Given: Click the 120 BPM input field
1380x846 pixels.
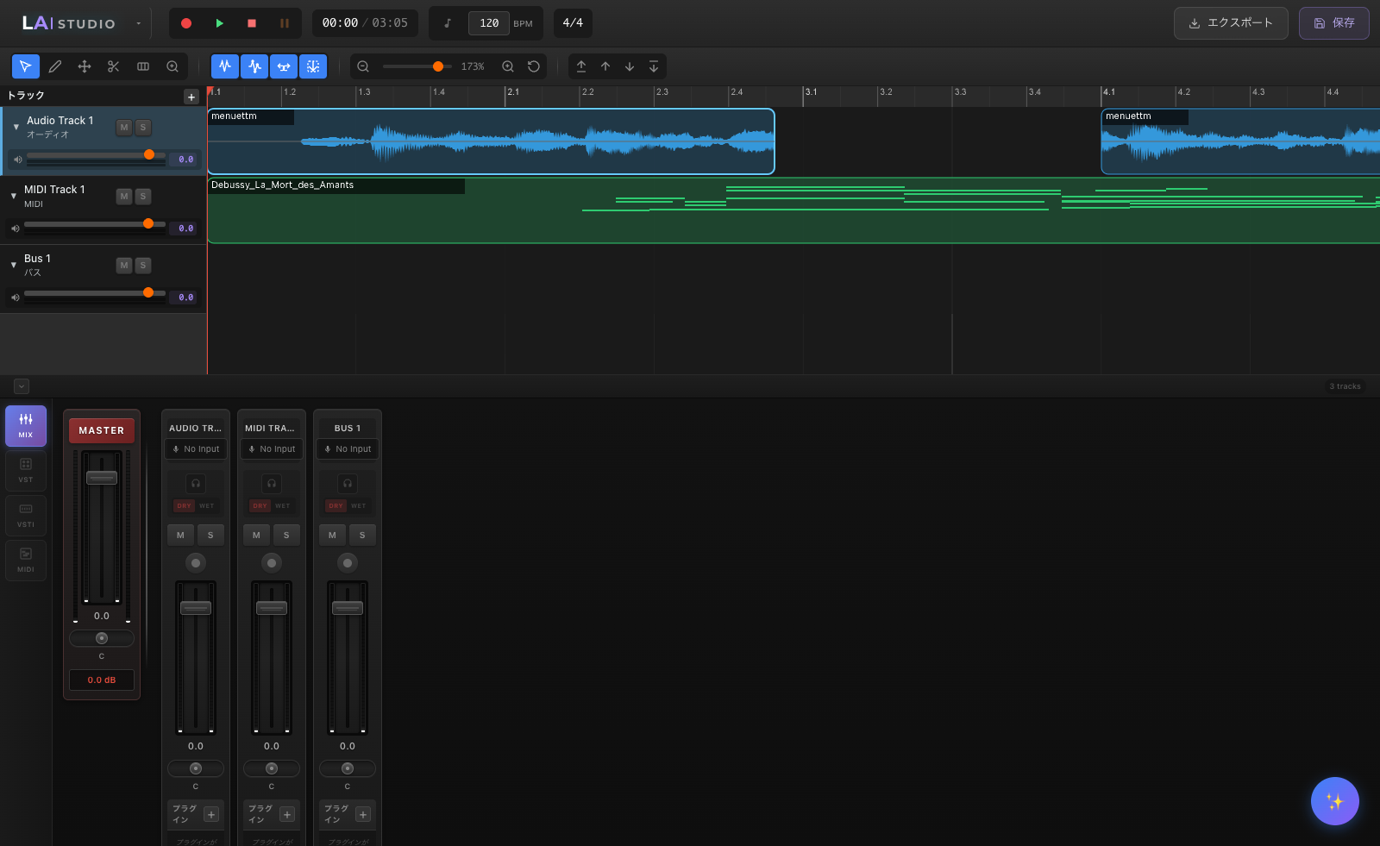Looking at the screenshot, I should [487, 23].
